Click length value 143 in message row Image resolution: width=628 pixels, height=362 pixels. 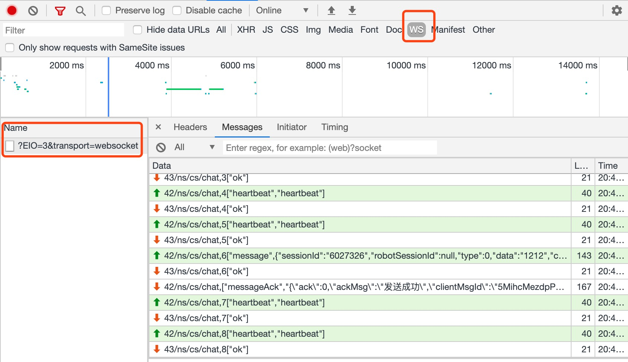[584, 256]
